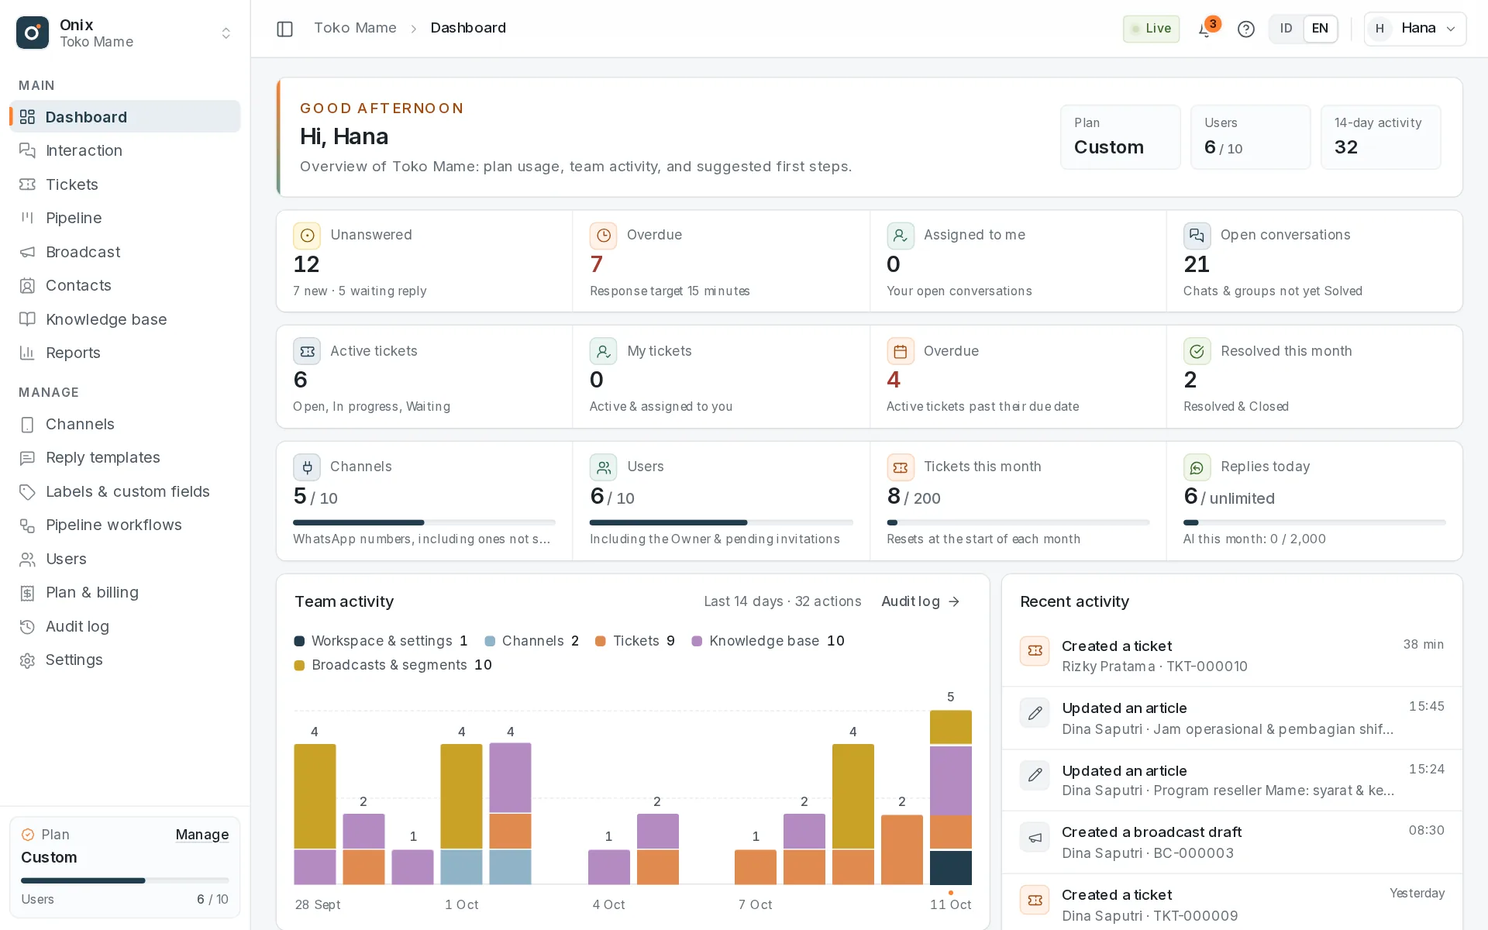The height and width of the screenshot is (930, 1488).
Task: Open Settings in the sidebar
Action: click(125, 660)
